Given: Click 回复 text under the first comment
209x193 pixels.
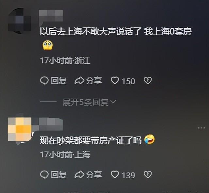Looking at the screenshot, I should point(58,81).
